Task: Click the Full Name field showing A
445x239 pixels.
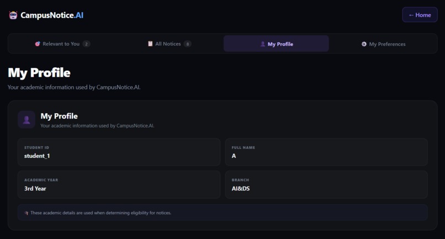Action: (x=326, y=152)
